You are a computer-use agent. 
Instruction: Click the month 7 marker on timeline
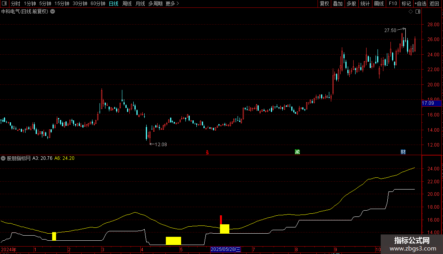[254, 249]
